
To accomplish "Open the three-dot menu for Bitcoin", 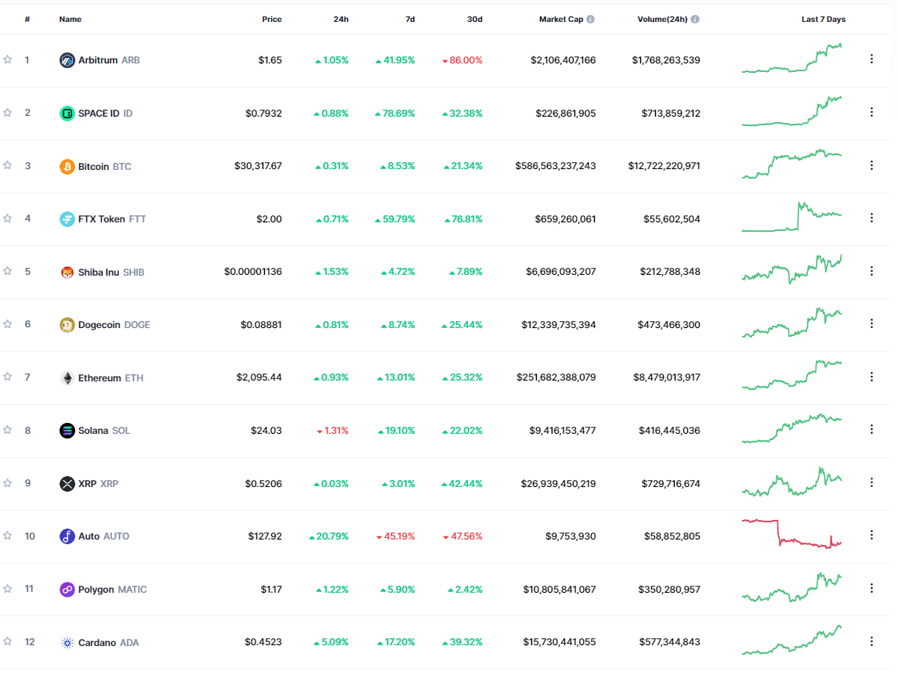I will click(x=871, y=165).
